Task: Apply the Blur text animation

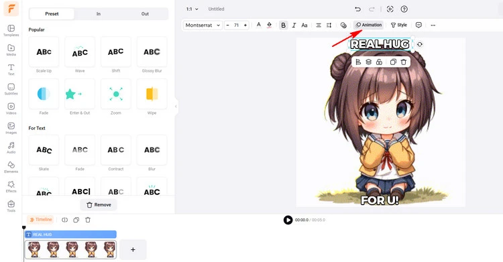Action: pos(152,149)
